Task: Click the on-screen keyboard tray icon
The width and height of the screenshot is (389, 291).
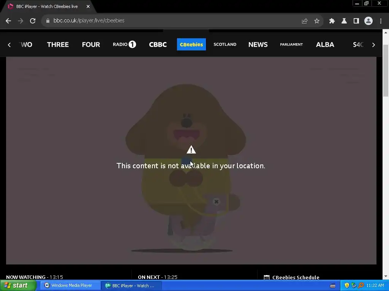Action: [333, 286]
